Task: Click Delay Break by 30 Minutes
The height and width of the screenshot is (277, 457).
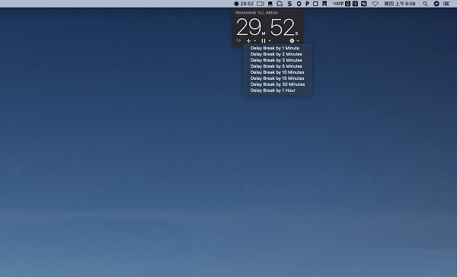Action: coord(277,84)
